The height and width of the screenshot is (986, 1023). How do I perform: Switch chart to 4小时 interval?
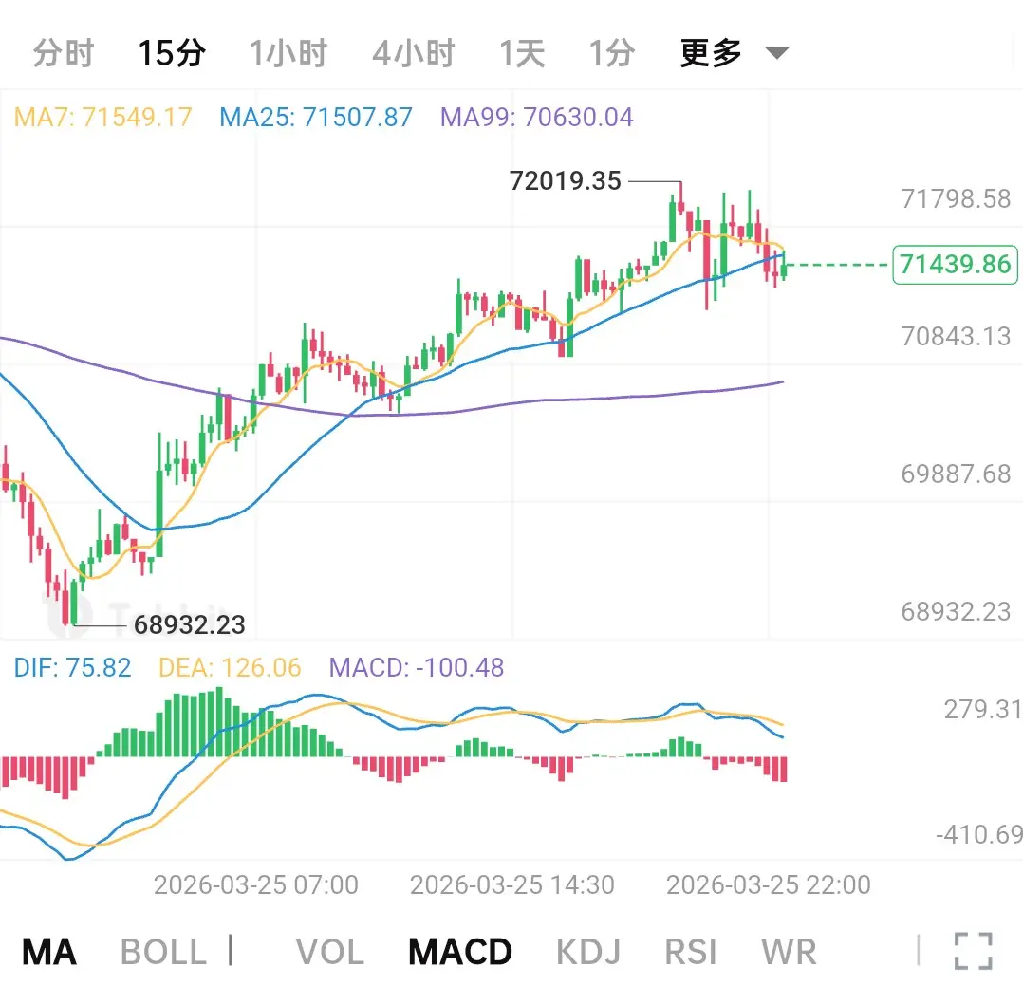click(414, 53)
